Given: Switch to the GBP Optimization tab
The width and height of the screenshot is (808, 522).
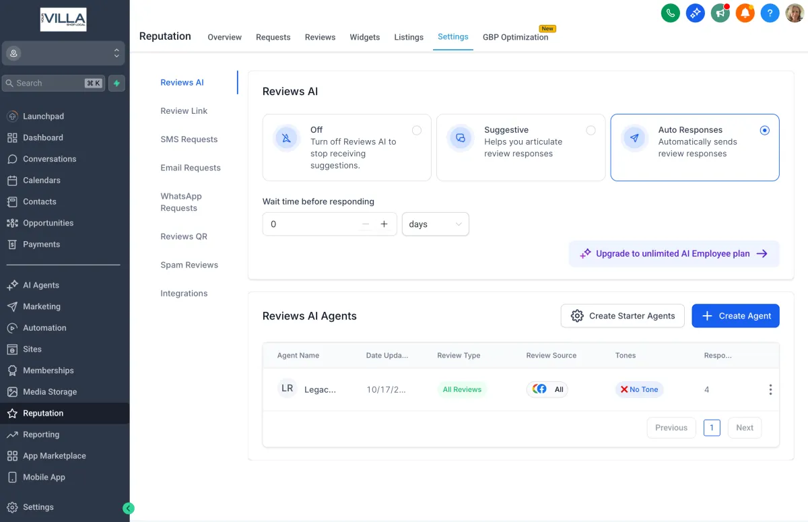Looking at the screenshot, I should coord(515,37).
